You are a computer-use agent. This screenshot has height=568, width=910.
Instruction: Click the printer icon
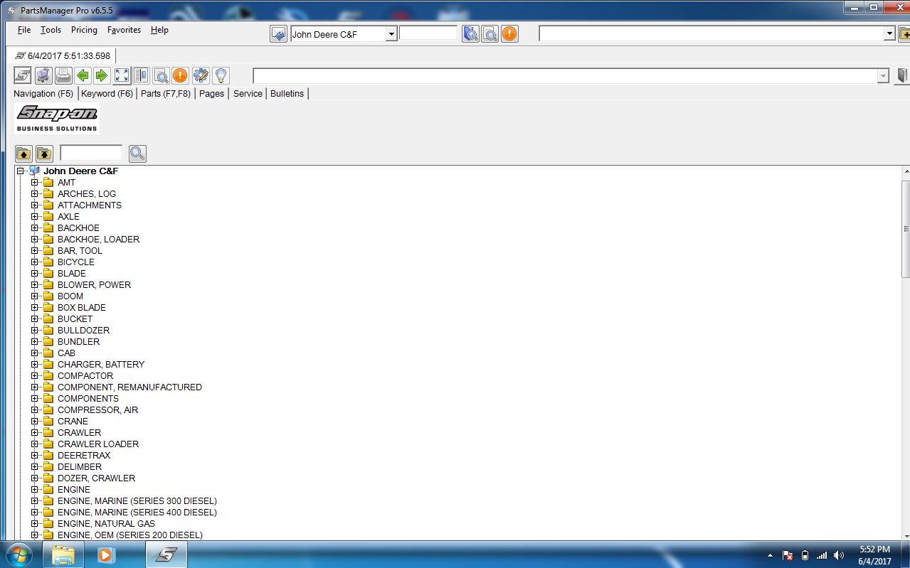coord(63,75)
